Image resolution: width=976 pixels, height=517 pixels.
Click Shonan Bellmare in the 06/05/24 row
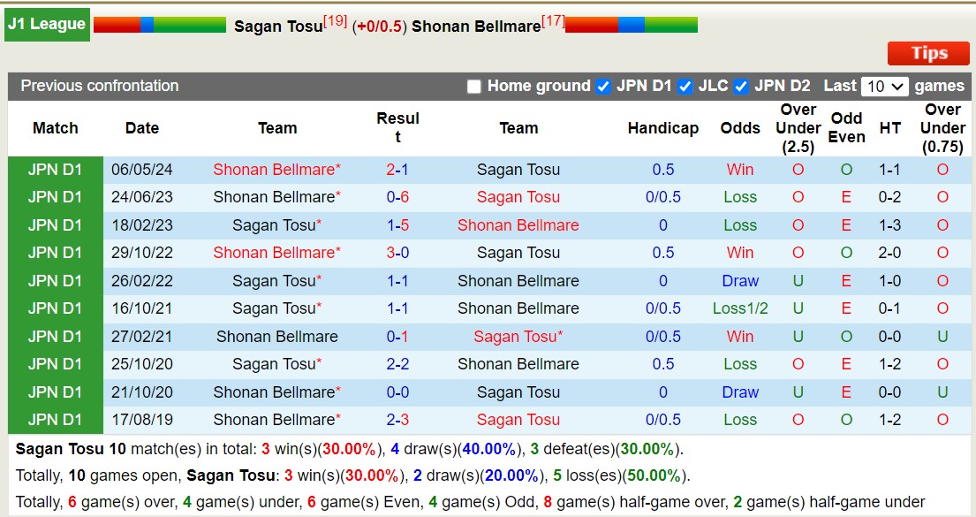277,170
